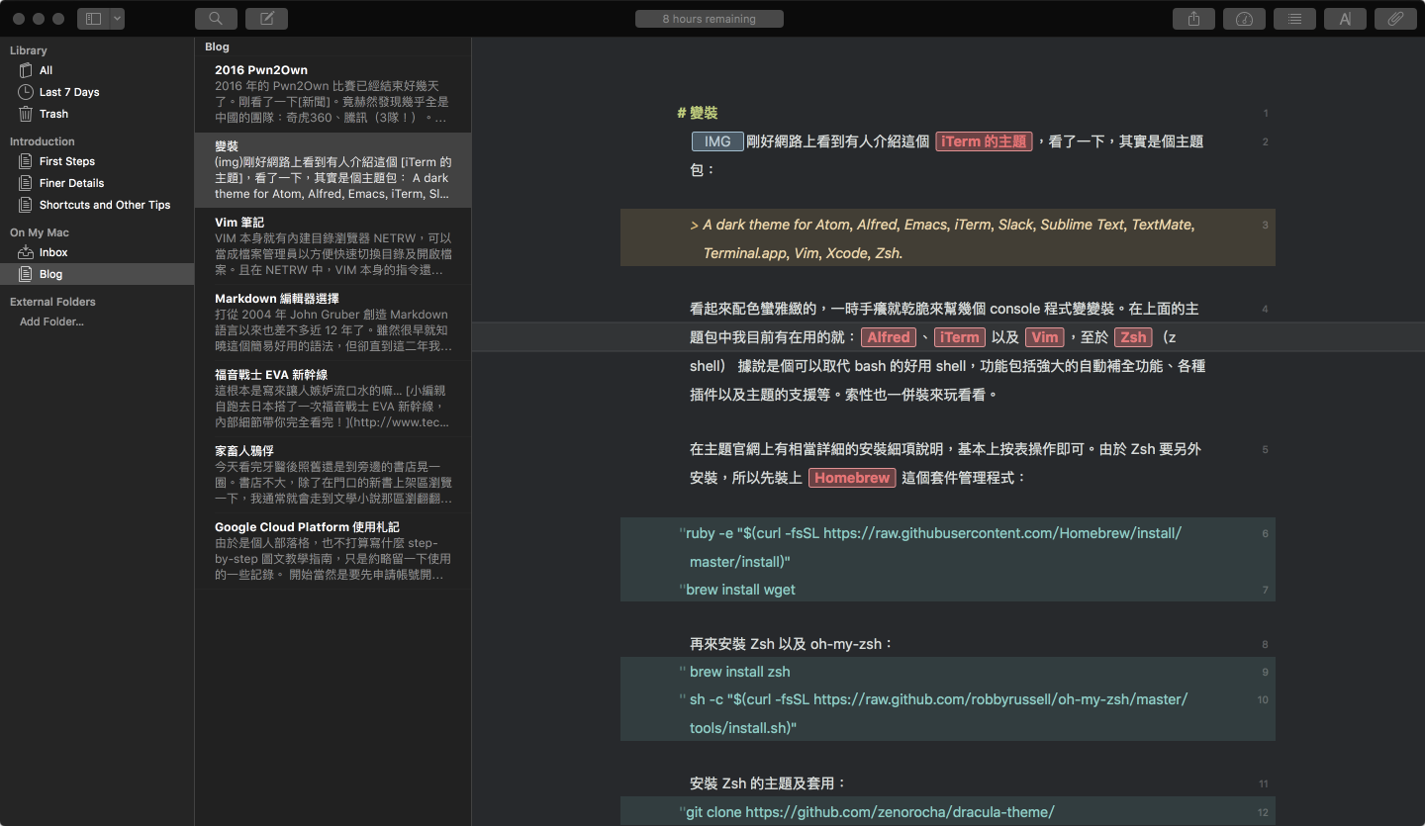1425x826 pixels.
Task: Click the 'Homebrew' link tag in editor
Action: pos(851,478)
